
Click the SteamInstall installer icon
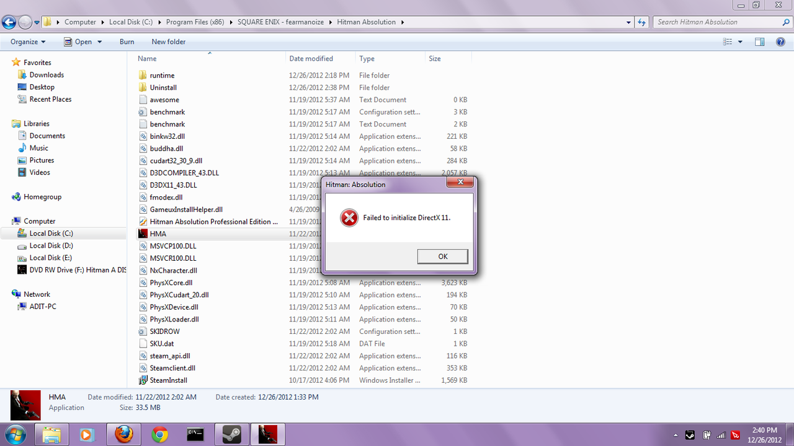point(143,380)
